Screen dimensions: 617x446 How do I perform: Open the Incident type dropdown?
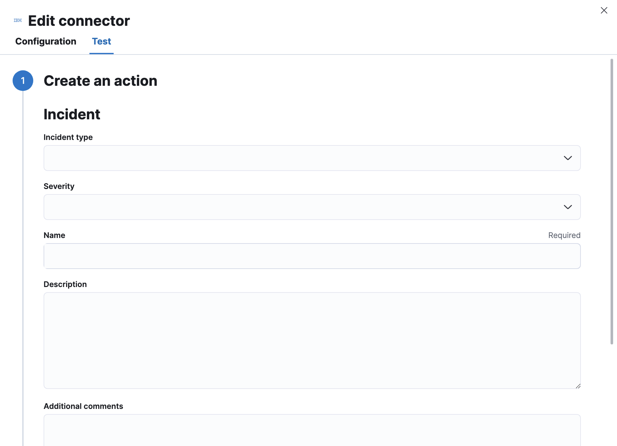[312, 158]
